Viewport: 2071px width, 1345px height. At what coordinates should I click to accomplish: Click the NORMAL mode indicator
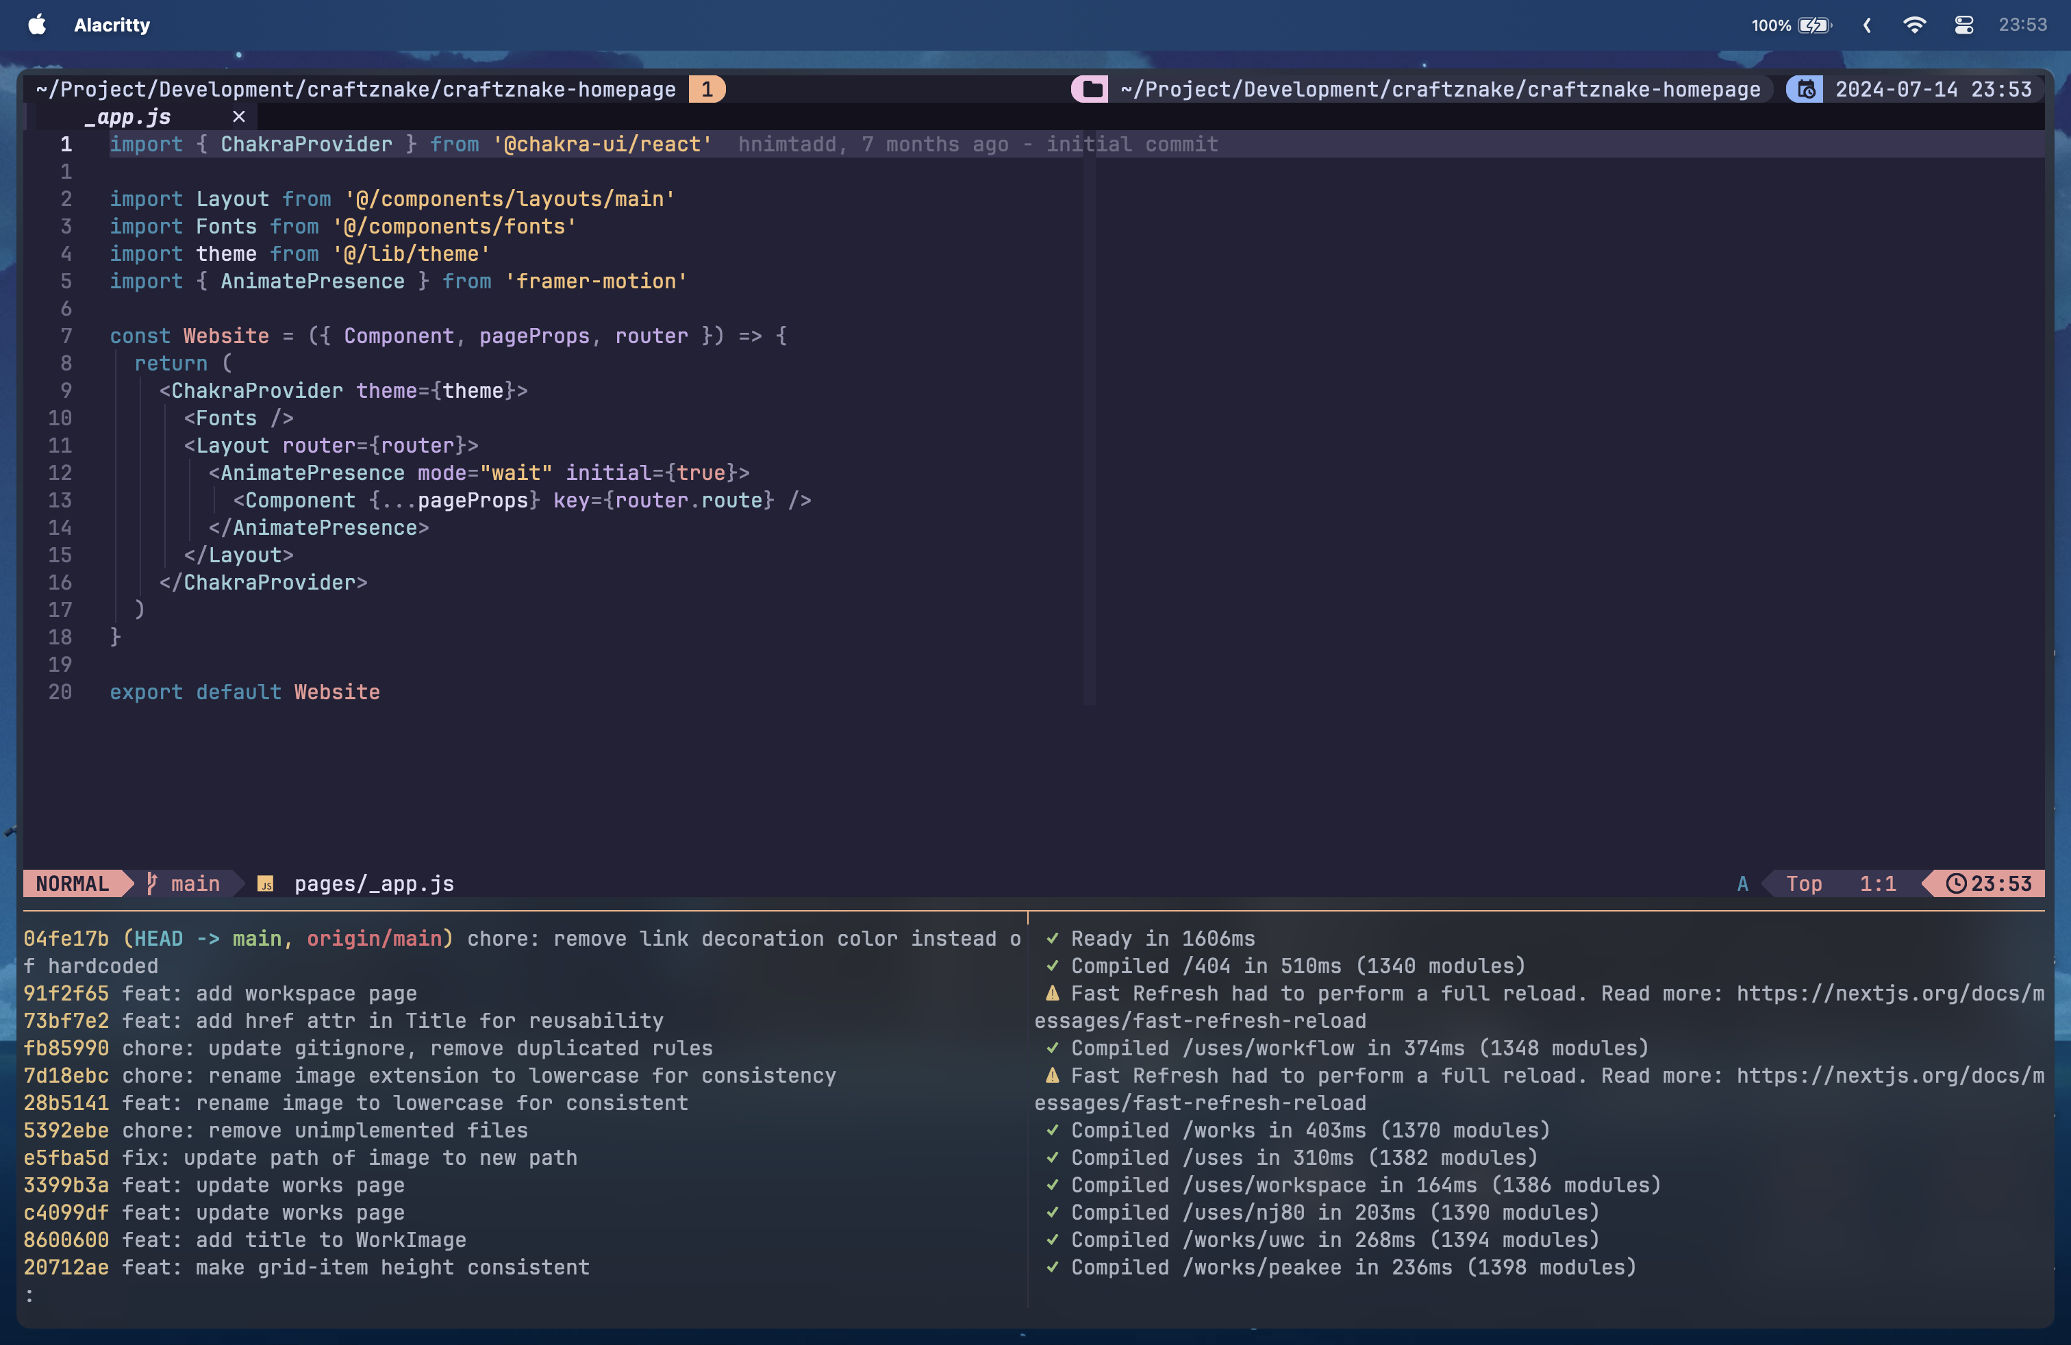pos(74,884)
